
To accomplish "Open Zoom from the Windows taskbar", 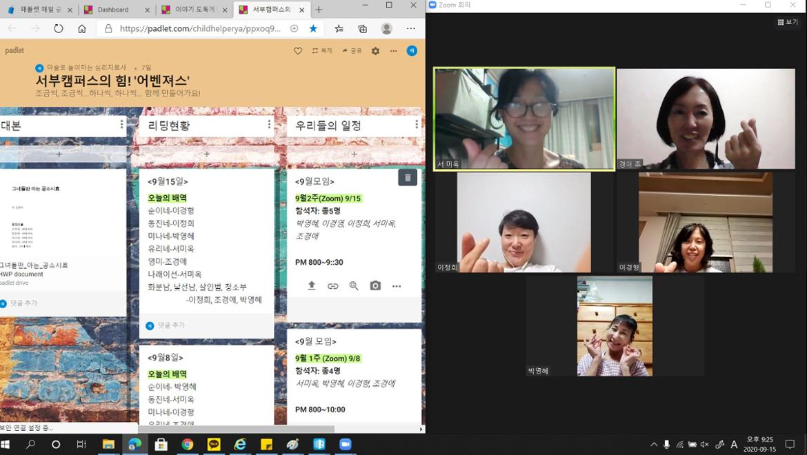I will 345,445.
